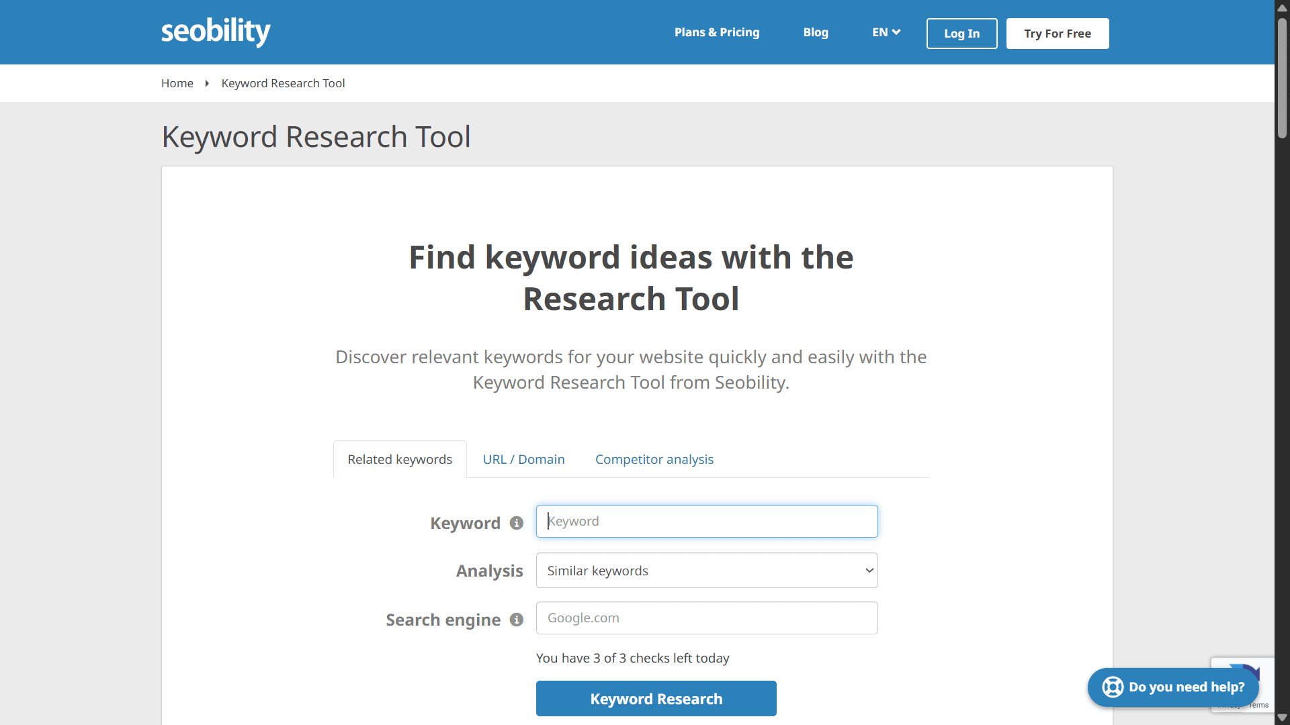Click 'You have 3 of 3 checks left today'

click(x=632, y=658)
